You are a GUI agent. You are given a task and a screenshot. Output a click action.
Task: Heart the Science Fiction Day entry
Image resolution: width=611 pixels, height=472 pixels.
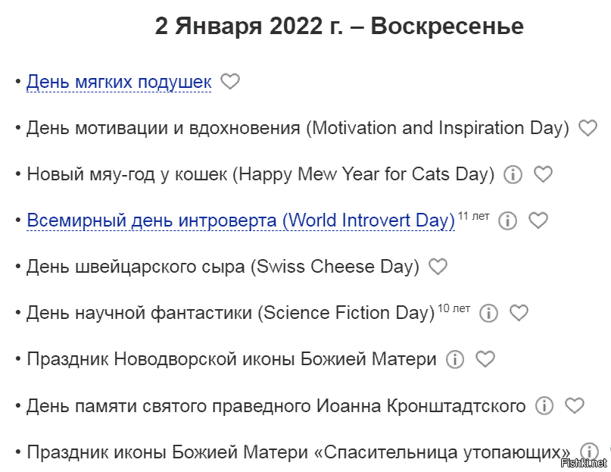point(519,313)
